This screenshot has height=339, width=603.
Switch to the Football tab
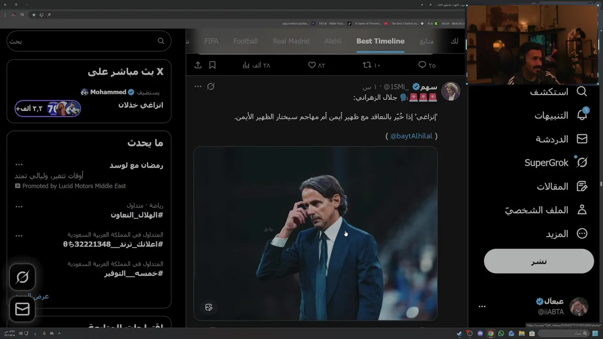(245, 41)
